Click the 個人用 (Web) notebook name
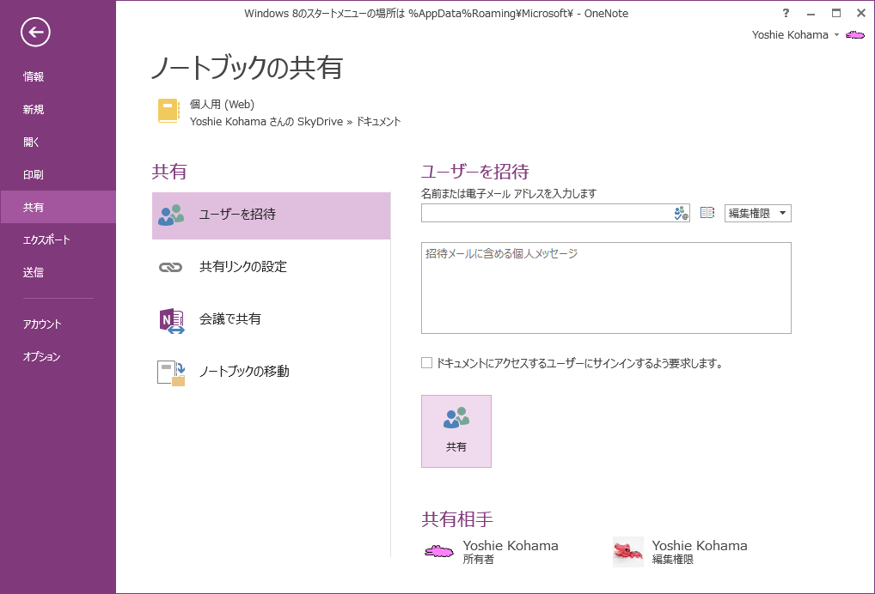The width and height of the screenshot is (875, 594). (222, 104)
